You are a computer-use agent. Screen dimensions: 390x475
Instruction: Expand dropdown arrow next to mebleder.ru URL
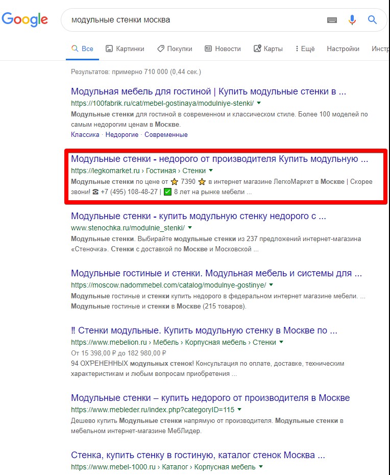pyautogui.click(x=239, y=409)
